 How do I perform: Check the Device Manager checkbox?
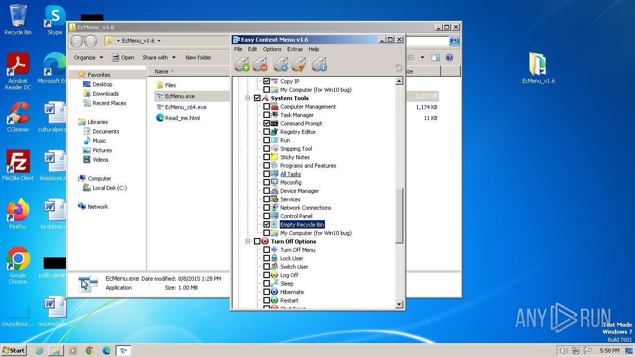(x=266, y=191)
